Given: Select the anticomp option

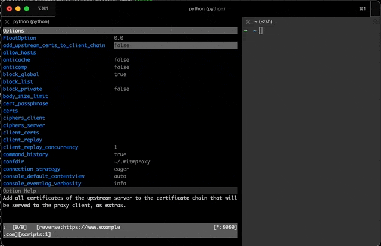Looking at the screenshot, I should coord(15,67).
